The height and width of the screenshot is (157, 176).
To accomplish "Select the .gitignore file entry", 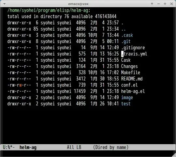I will click(133, 48).
